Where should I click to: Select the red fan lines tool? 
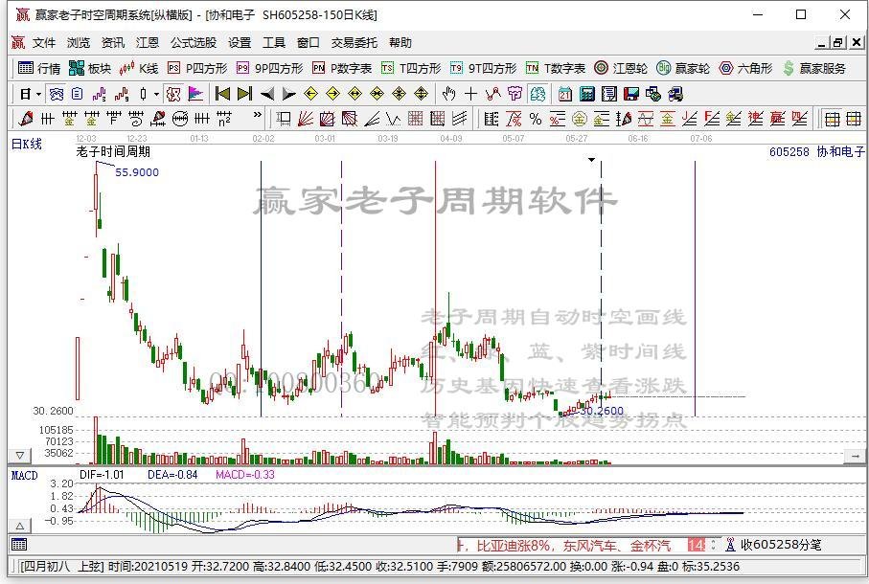306,119
